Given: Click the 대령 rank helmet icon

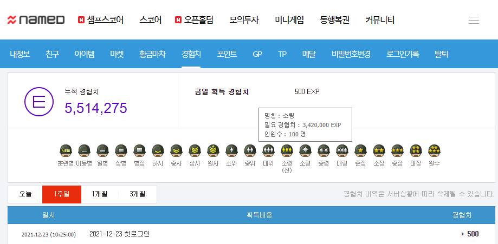Looking at the screenshot, I should (342, 150).
